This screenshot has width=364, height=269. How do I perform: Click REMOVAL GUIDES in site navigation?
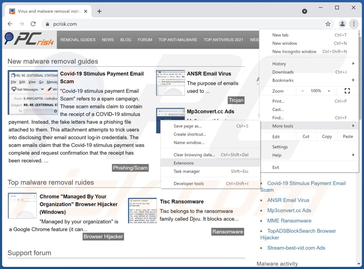(78, 40)
